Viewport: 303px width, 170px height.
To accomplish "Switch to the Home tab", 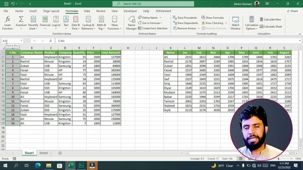I will 19,11.
